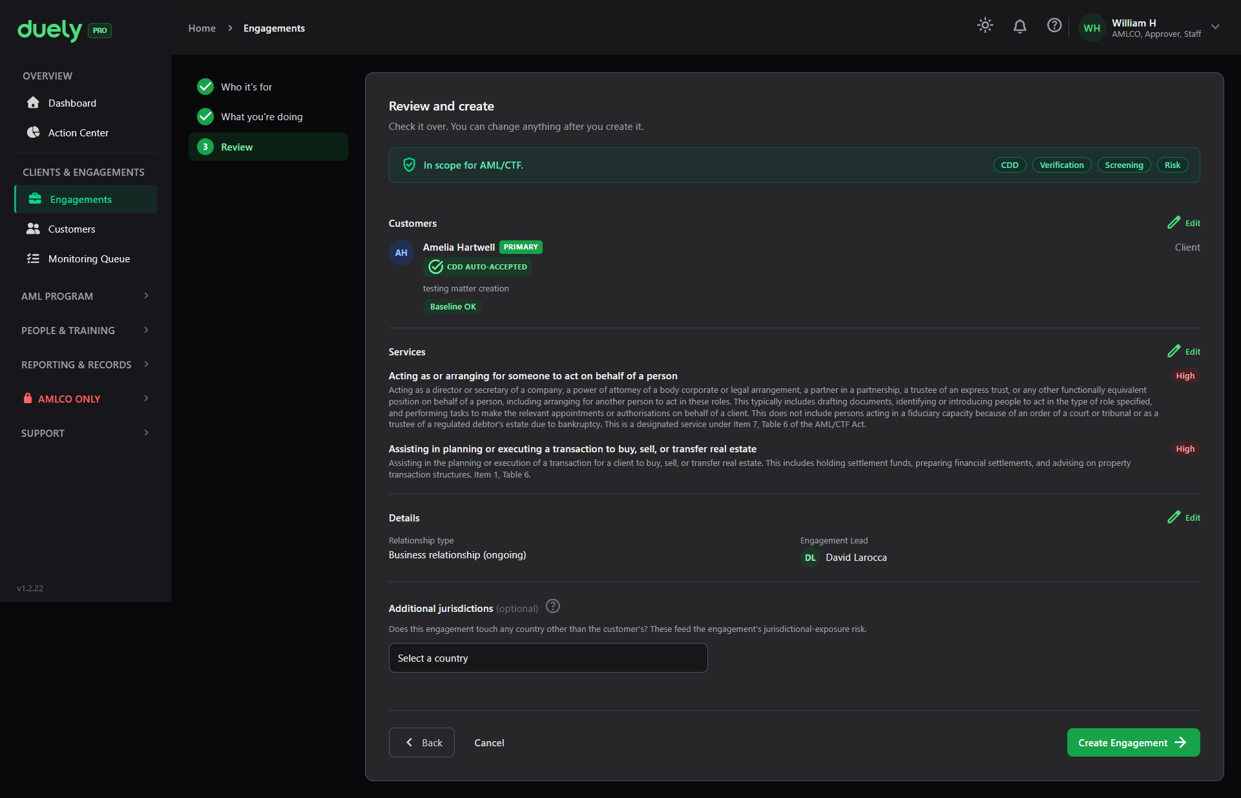Image resolution: width=1241 pixels, height=798 pixels.
Task: Click the Dashboard home icon
Action: [x=33, y=103]
